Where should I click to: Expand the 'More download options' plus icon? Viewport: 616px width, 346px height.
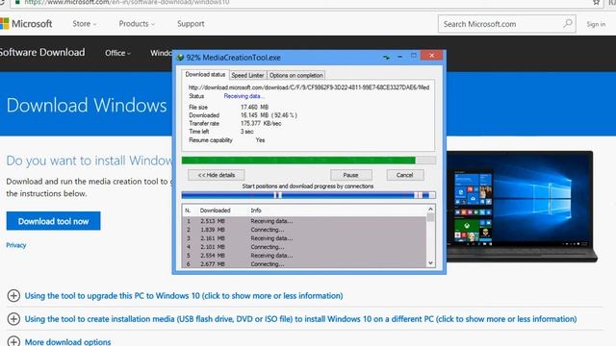[x=13, y=341]
